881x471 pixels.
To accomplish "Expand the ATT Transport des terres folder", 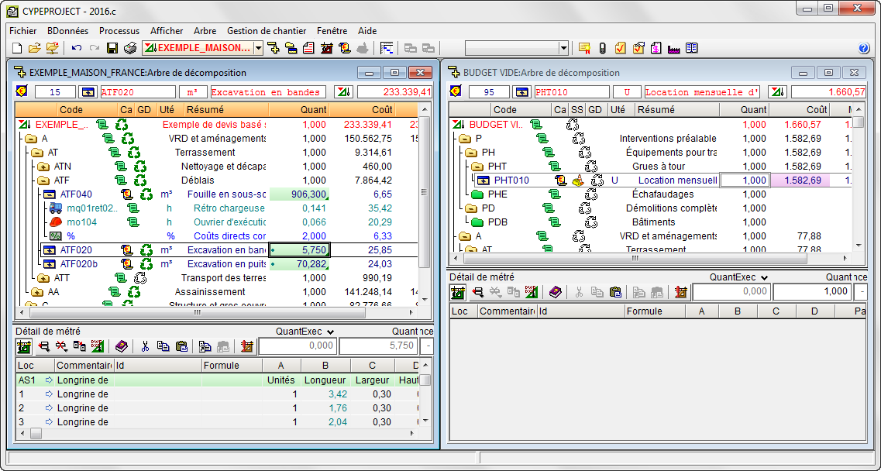I will (x=43, y=277).
